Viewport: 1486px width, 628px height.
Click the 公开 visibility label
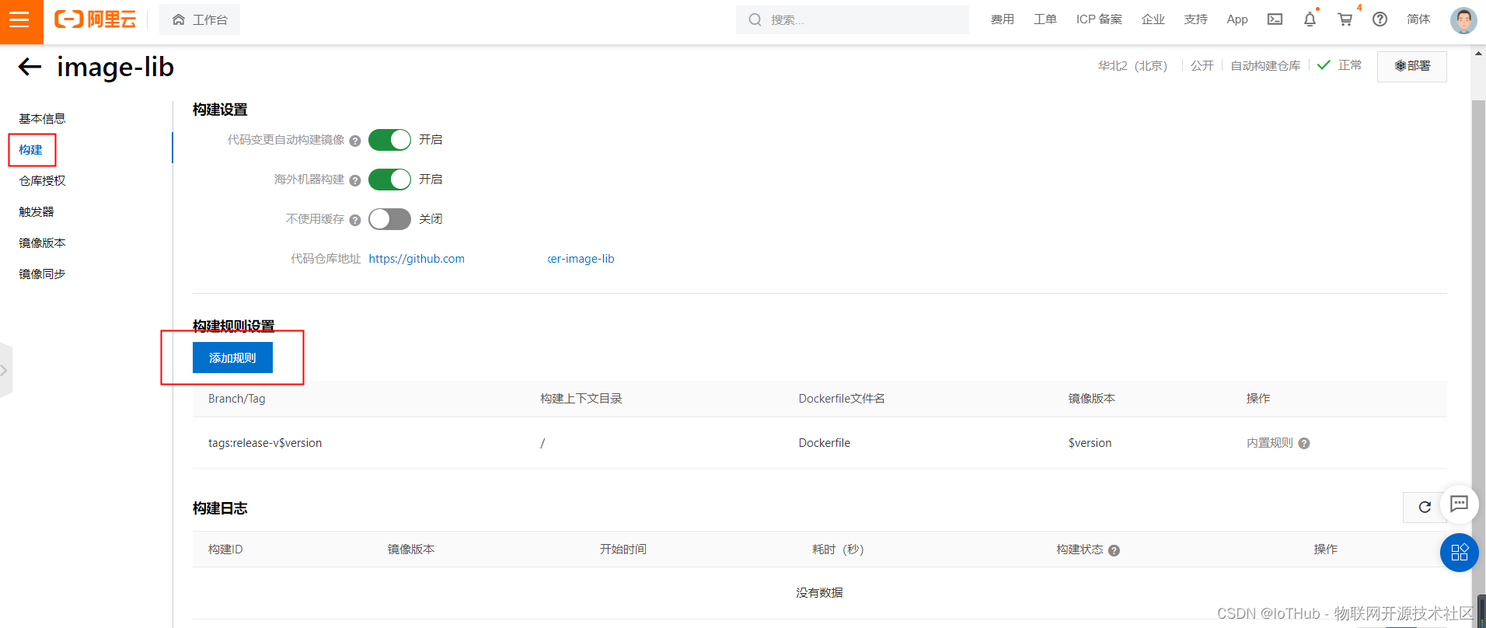coord(1202,66)
